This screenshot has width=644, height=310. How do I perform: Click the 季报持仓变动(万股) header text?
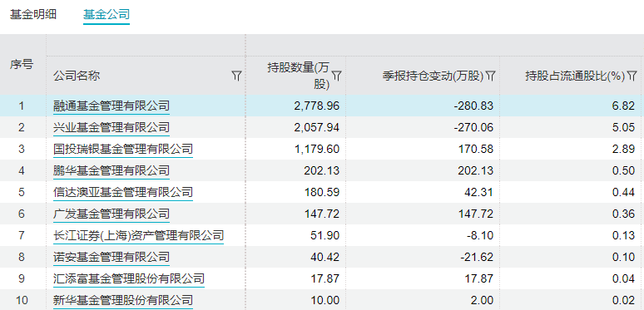pyautogui.click(x=433, y=76)
